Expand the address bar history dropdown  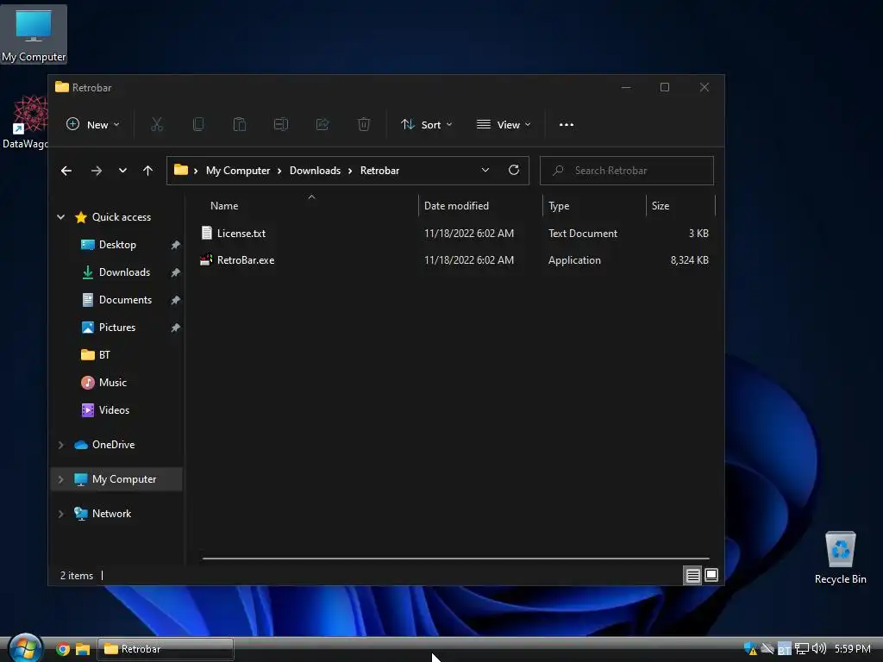pos(485,170)
